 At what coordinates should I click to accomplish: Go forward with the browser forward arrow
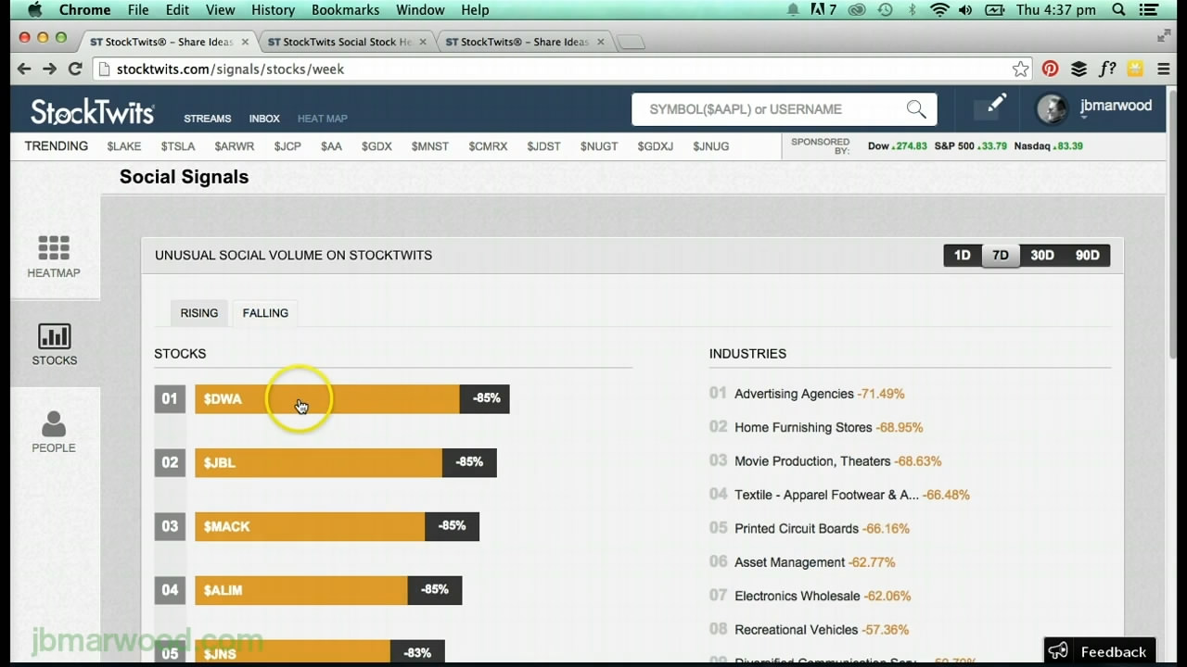[x=49, y=69]
